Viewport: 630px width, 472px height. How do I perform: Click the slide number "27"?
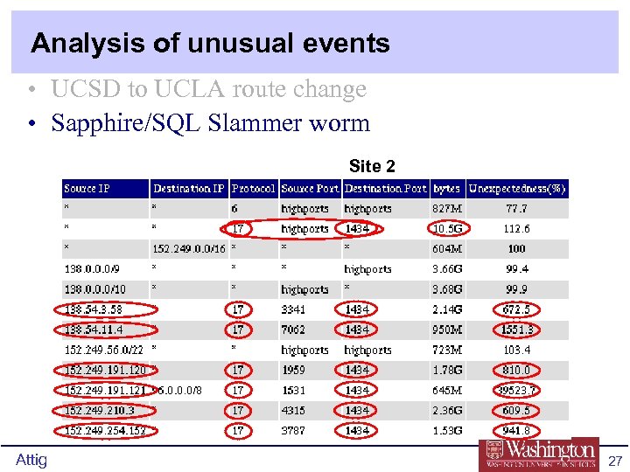pos(615,461)
